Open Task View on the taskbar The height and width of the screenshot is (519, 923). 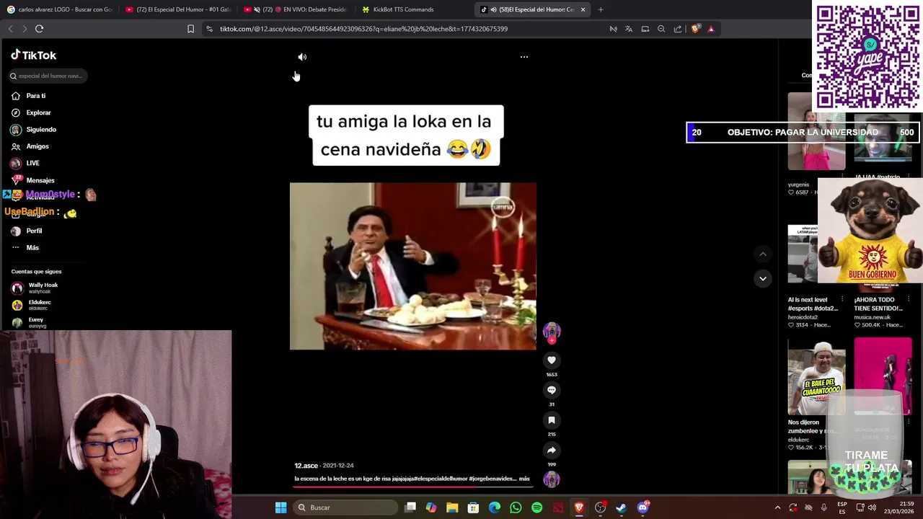410,507
